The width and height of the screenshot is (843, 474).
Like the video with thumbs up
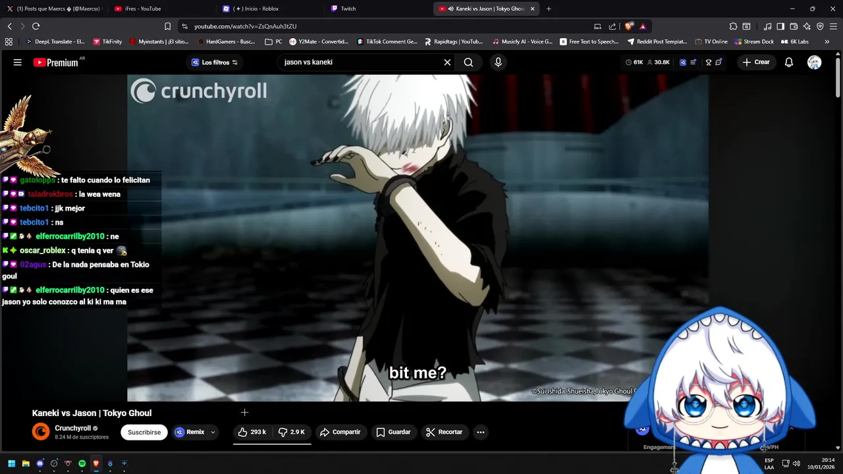point(252,433)
